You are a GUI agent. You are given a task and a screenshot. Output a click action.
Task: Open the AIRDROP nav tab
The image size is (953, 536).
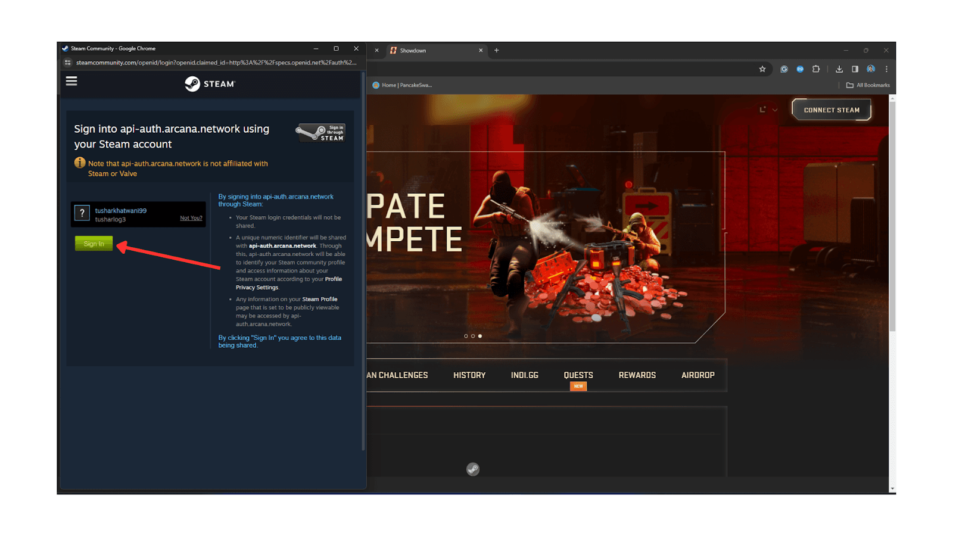point(697,375)
